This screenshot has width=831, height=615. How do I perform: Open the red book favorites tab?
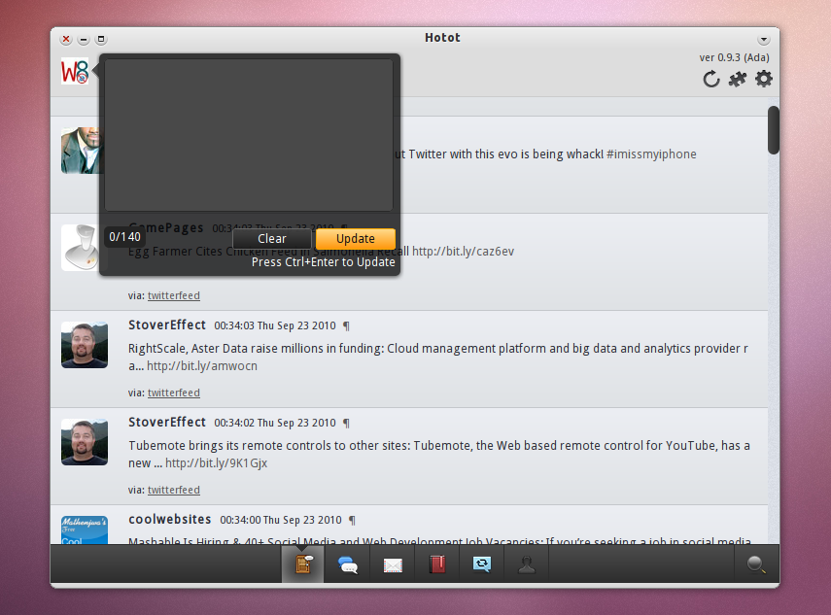[437, 564]
